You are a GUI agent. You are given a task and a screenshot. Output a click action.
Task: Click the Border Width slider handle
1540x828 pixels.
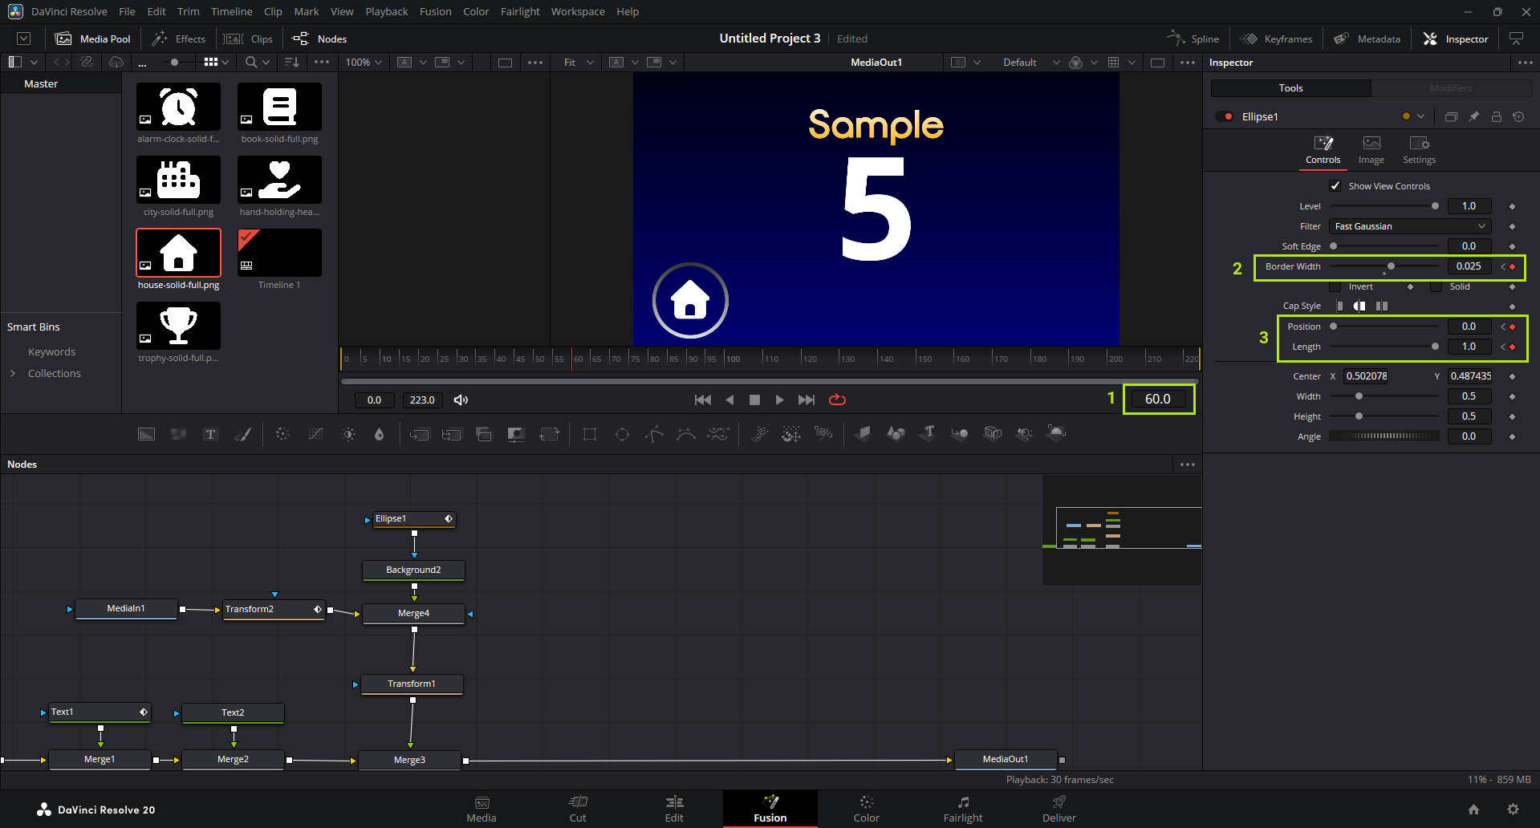point(1391,266)
